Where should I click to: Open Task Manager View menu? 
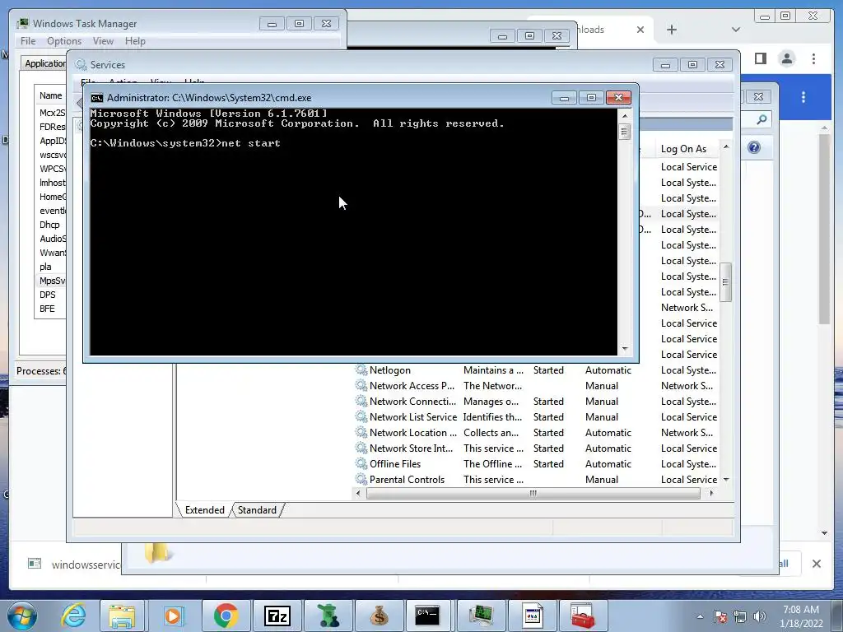point(103,41)
